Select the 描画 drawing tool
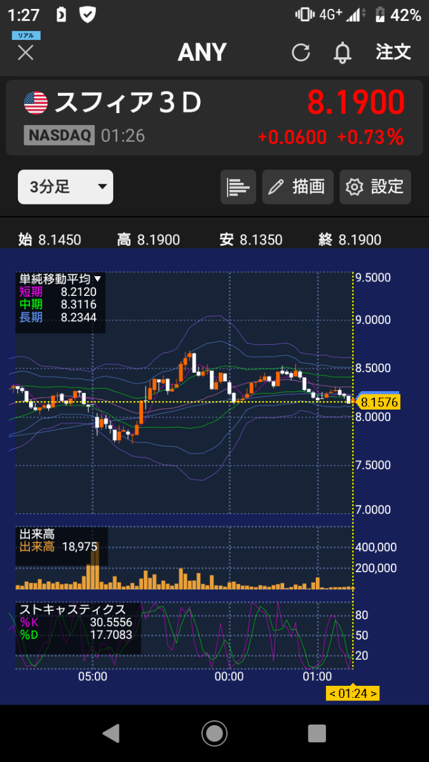Viewport: 429px width, 762px height. (297, 187)
